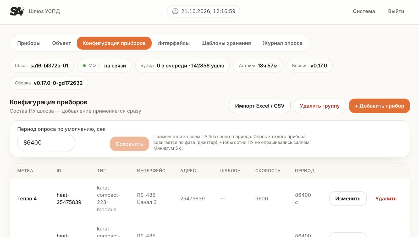Click the Аптайм 18ч 57м chip

[258, 66]
